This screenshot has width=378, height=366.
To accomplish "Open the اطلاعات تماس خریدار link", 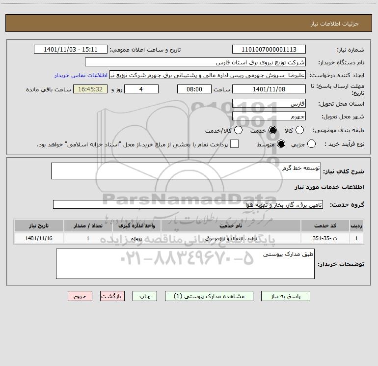I will point(81,75).
